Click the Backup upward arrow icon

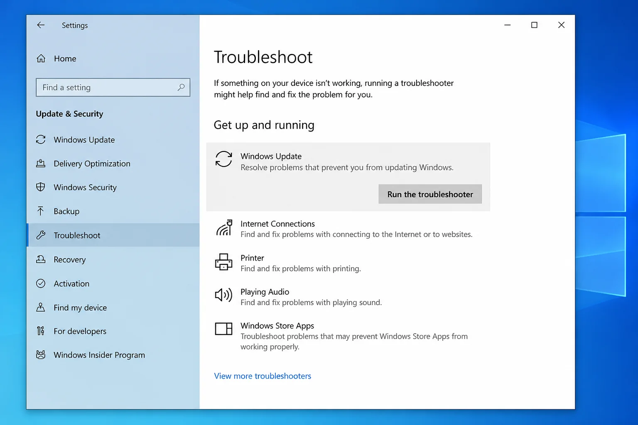click(x=41, y=211)
